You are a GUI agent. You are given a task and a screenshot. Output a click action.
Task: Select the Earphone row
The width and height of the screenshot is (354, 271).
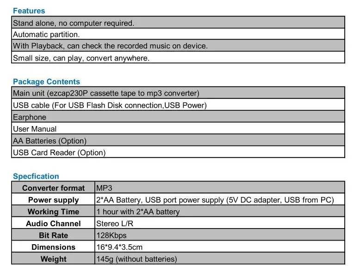(178, 117)
